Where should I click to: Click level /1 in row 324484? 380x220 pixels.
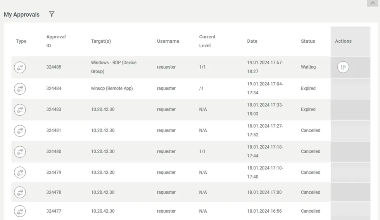point(201,88)
